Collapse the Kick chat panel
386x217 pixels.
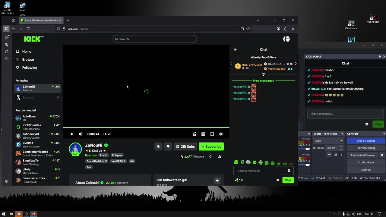[235, 49]
